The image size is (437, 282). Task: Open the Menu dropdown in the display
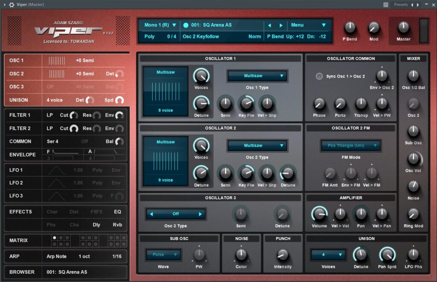click(x=309, y=25)
